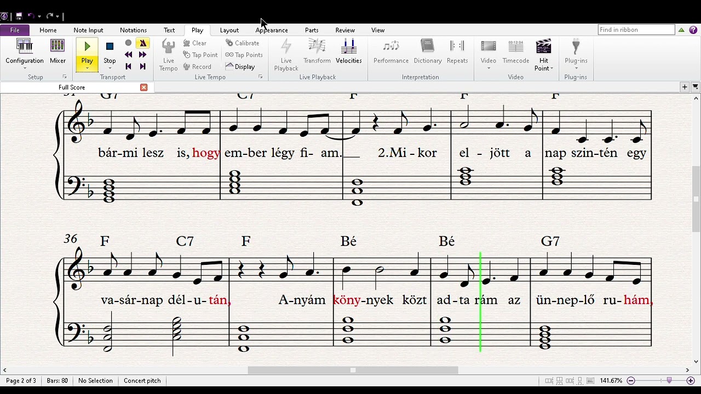Open the playback Dictionary
Image resolution: width=701 pixels, height=394 pixels.
pyautogui.click(x=428, y=52)
